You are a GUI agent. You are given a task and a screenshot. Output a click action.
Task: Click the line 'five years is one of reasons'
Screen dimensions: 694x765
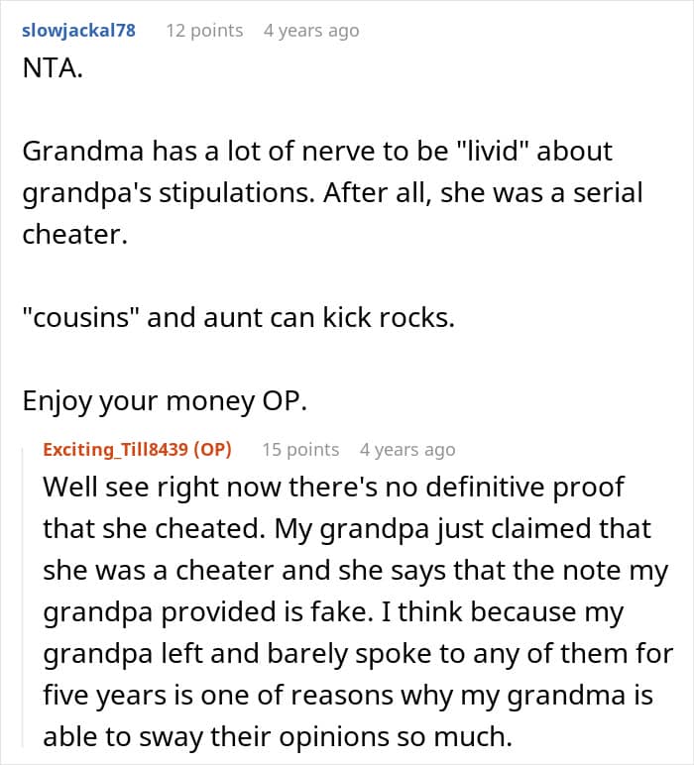pyautogui.click(x=348, y=696)
